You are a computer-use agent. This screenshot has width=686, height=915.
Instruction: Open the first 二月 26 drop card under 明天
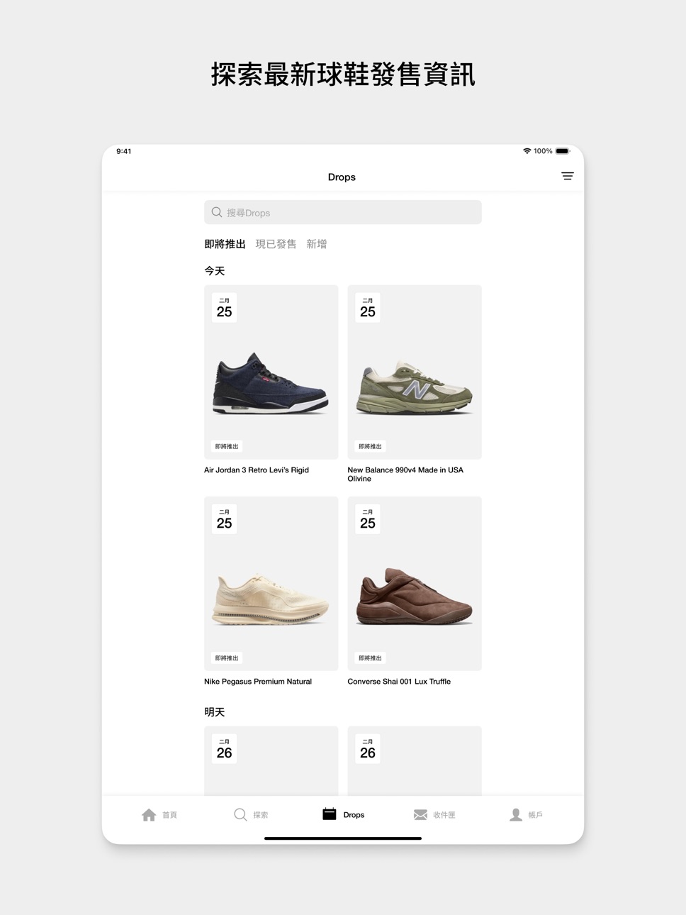click(271, 760)
